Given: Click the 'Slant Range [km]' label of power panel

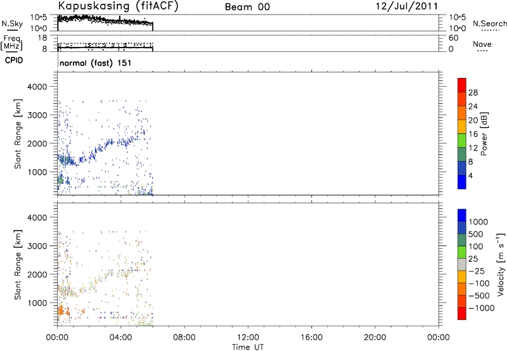Looking at the screenshot, I should [x=18, y=134].
